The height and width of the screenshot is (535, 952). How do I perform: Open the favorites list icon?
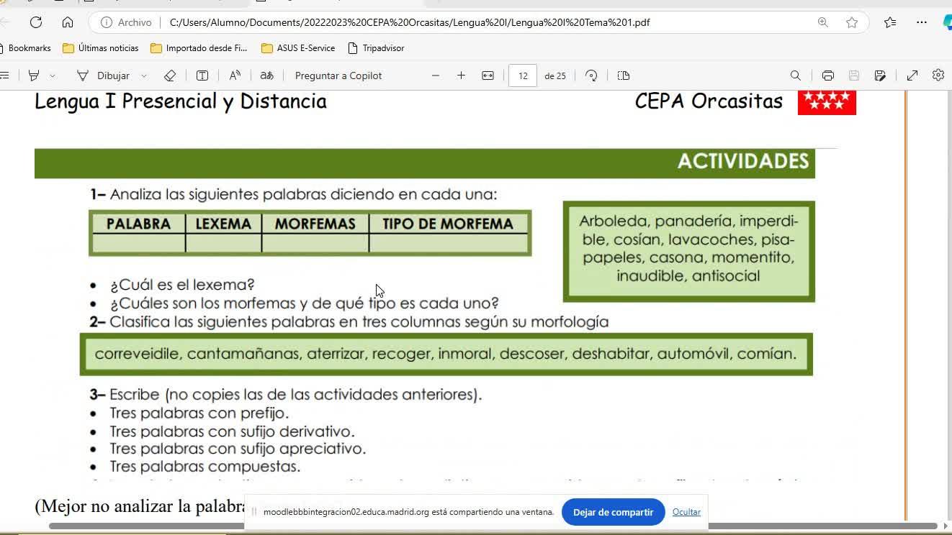pos(890,22)
